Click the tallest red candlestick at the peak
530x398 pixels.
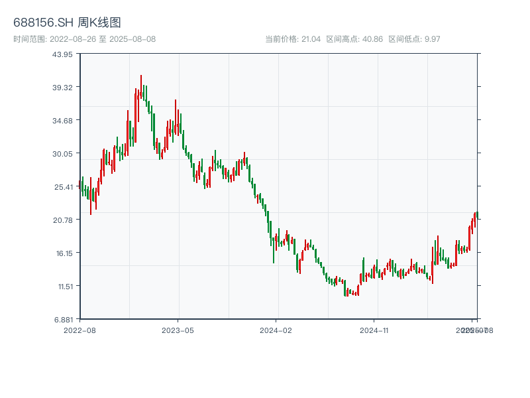coord(140,86)
